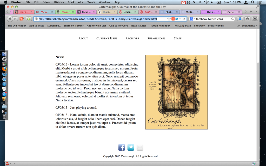This screenshot has height=166, width=266.
Task: Open the Current Issue link
Action: coord(107,38)
